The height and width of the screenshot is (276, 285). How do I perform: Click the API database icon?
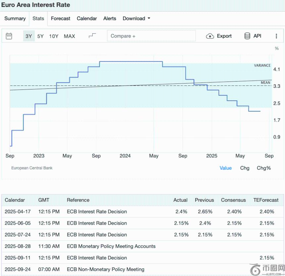pyautogui.click(x=247, y=36)
